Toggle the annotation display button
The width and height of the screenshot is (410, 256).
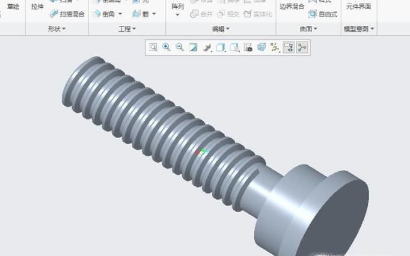[288, 47]
